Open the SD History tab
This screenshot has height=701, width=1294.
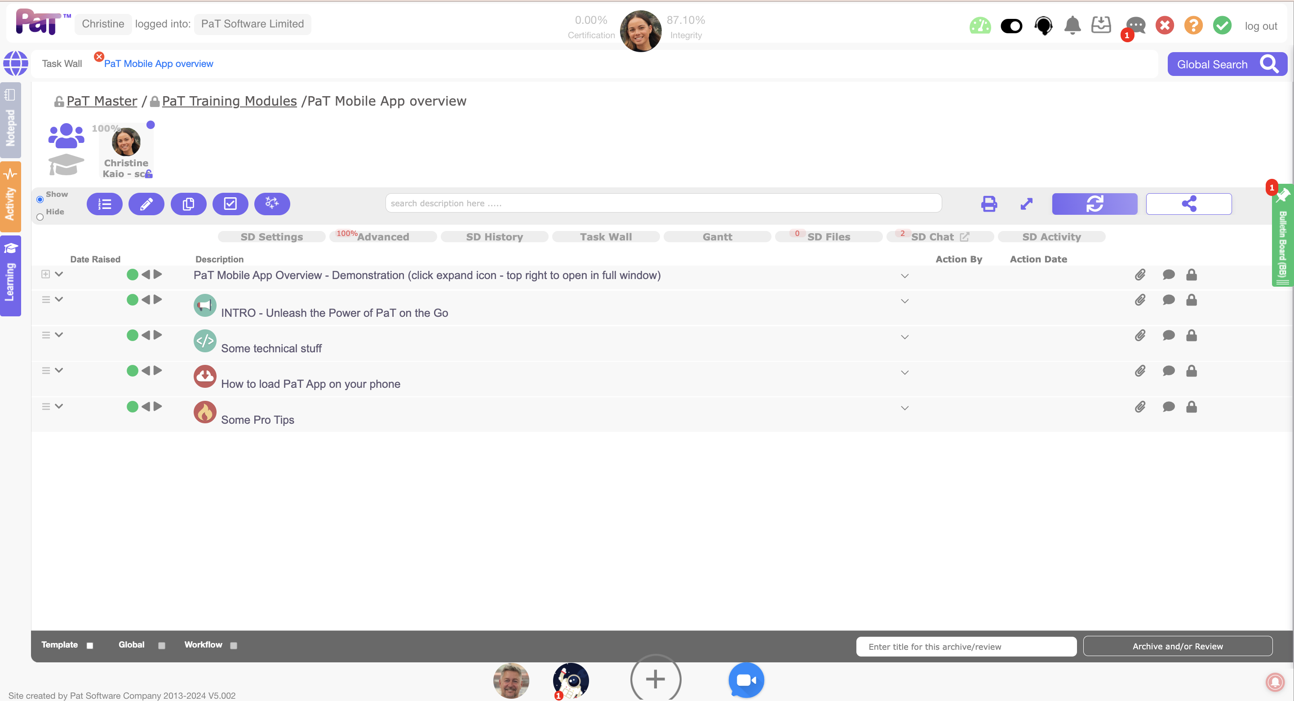click(x=494, y=237)
